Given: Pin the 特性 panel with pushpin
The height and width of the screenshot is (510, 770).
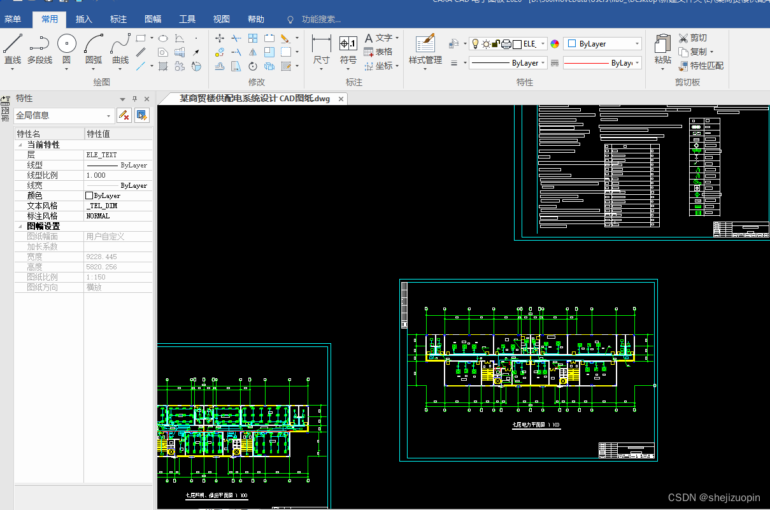Looking at the screenshot, I should (134, 99).
